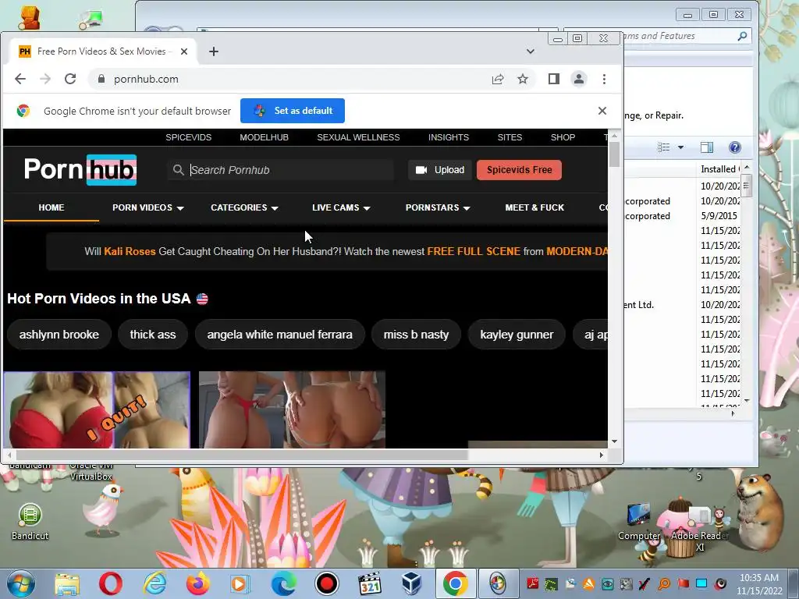Click the Spicevids Free button
Image resolution: width=799 pixels, height=599 pixels.
click(519, 170)
